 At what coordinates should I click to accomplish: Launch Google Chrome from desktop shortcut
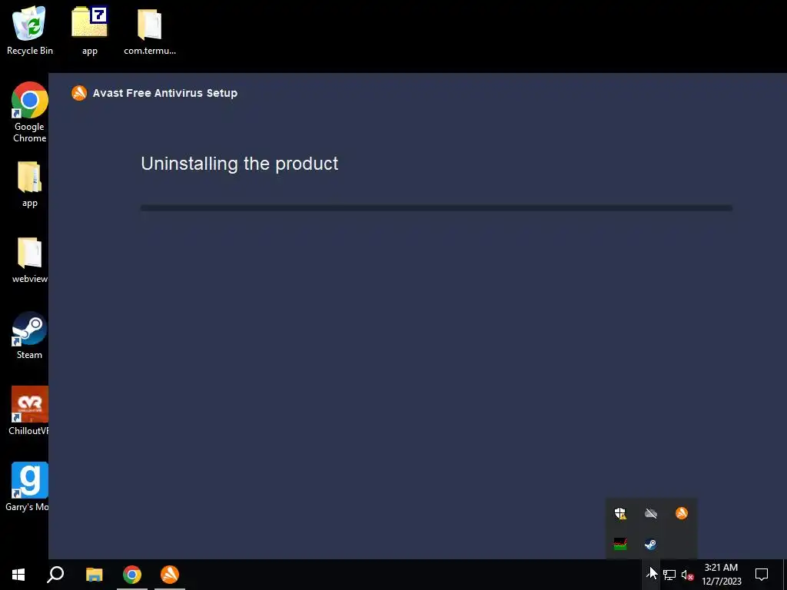point(30,112)
